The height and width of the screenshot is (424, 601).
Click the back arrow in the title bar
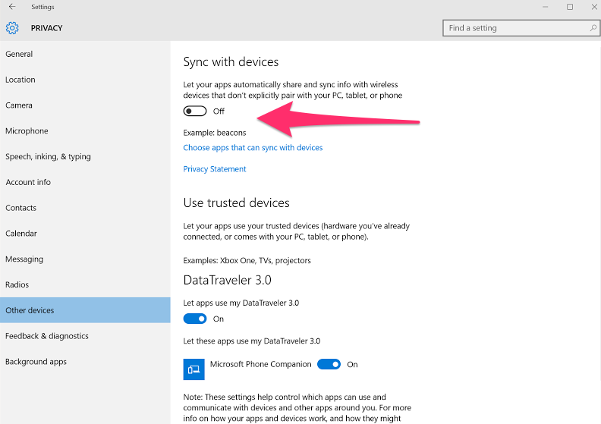[12, 7]
